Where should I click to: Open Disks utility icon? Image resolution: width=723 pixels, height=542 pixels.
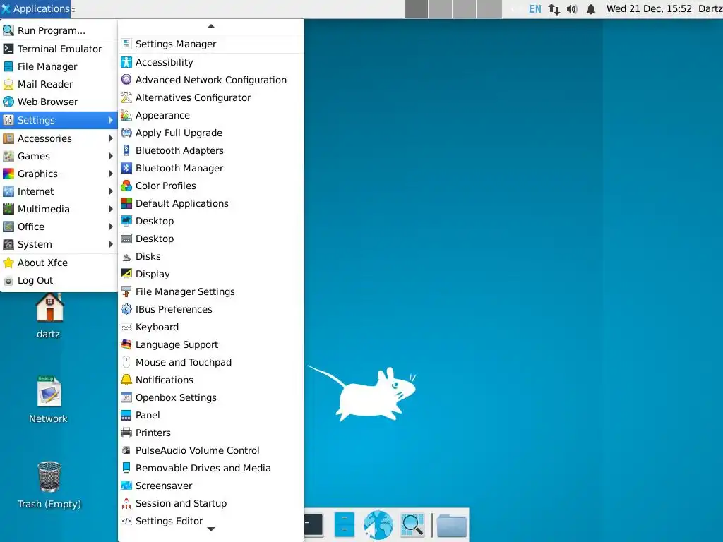(126, 256)
